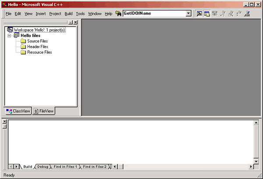Click the workspace icon beside Workspace 'Hello'
The height and width of the screenshot is (179, 263).
click(x=10, y=30)
